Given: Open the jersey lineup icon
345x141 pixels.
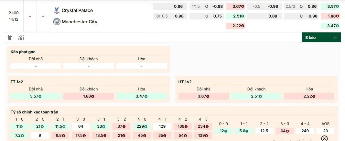Looking at the screenshot, I should point(10,38).
